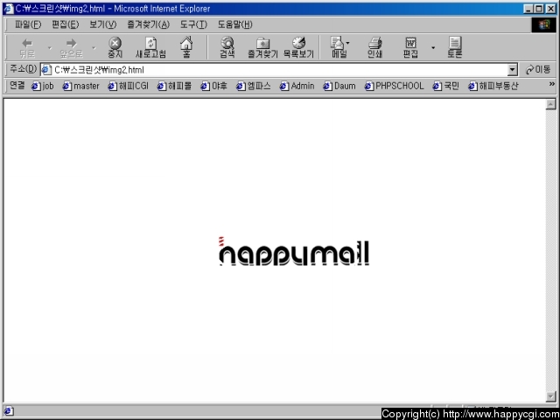Open the Favorites (즐겨찾기) toolbar pane
Viewport: 560px width, 420px height.
(x=262, y=47)
